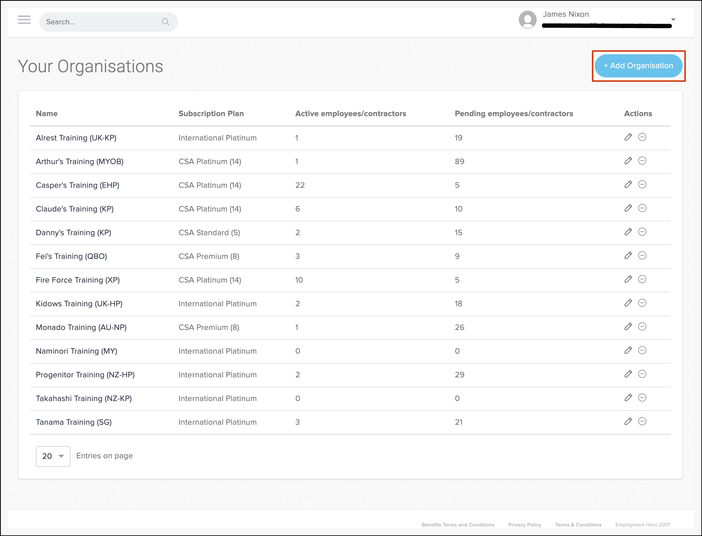Viewport: 702px width, 536px height.
Task: Expand the James Nixon account dropdown arrow
Action: point(673,20)
